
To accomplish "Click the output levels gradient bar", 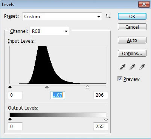I will click(x=58, y=115).
